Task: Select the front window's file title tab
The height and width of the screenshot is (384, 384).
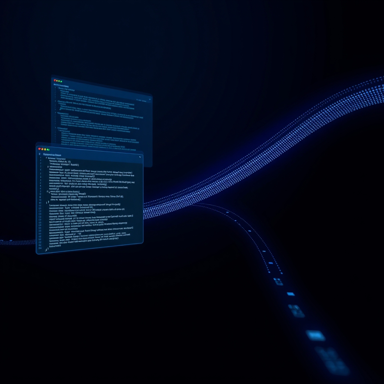Action: pos(52,154)
